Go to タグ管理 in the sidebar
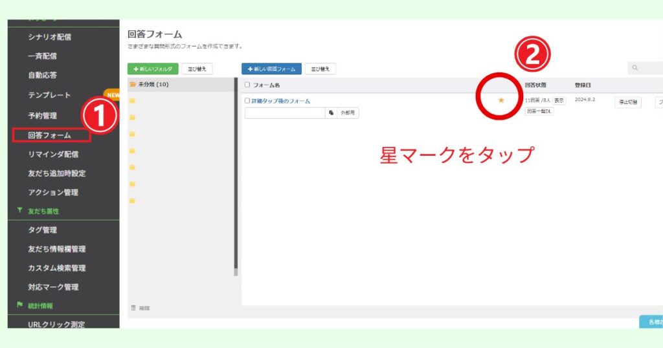Image resolution: width=663 pixels, height=348 pixels. 43,230
